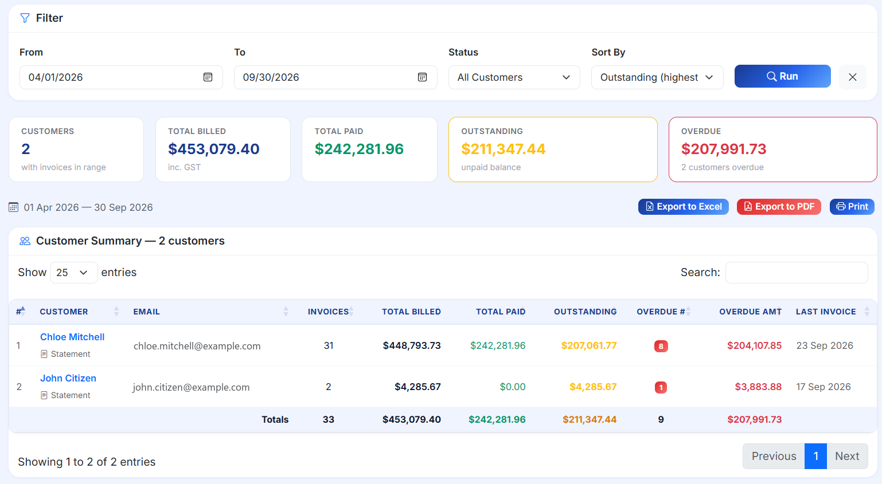Image resolution: width=882 pixels, height=484 pixels.
Task: Export the report to PDF
Action: pyautogui.click(x=779, y=207)
